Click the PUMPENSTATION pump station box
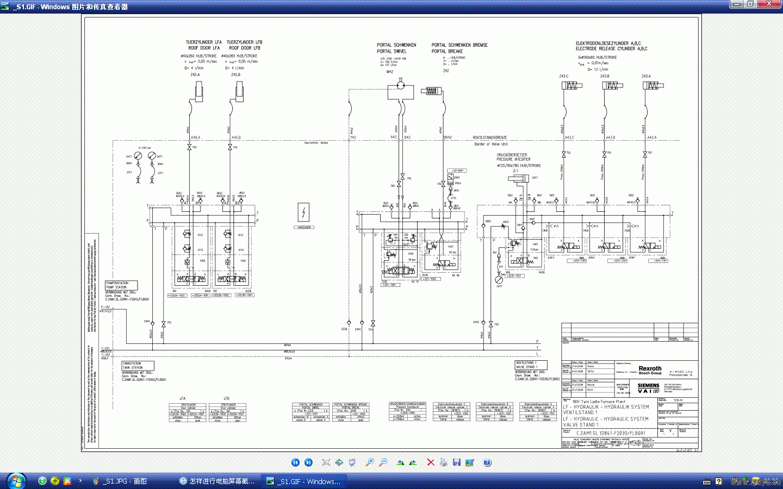The width and height of the screenshot is (783, 489). click(x=121, y=285)
